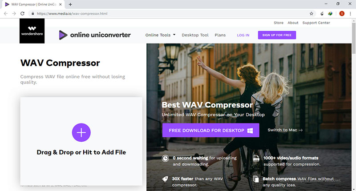This screenshot has height=191, width=356.
Task: Open the Wondershare logo link
Action: pos(32,31)
